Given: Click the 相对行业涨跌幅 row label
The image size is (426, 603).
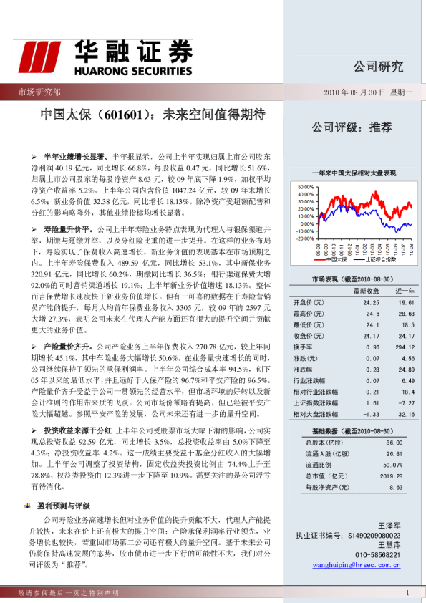Looking at the screenshot, I should click(x=316, y=392).
